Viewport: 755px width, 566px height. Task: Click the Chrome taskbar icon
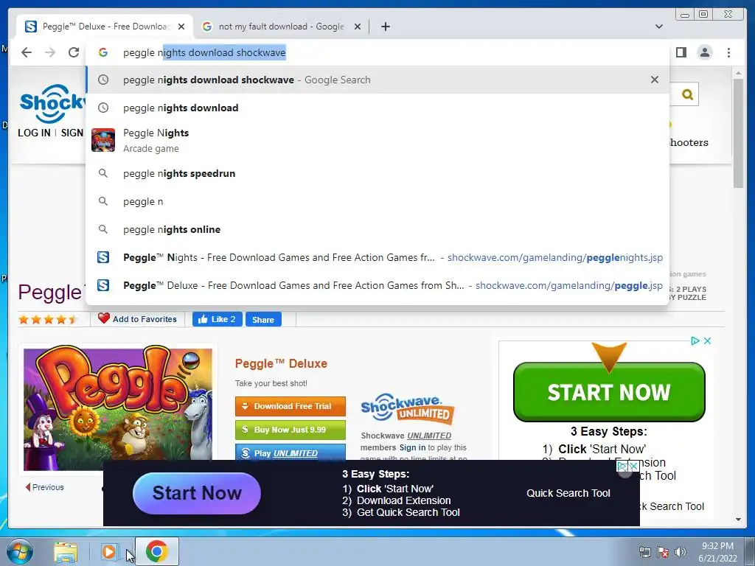tap(156, 551)
